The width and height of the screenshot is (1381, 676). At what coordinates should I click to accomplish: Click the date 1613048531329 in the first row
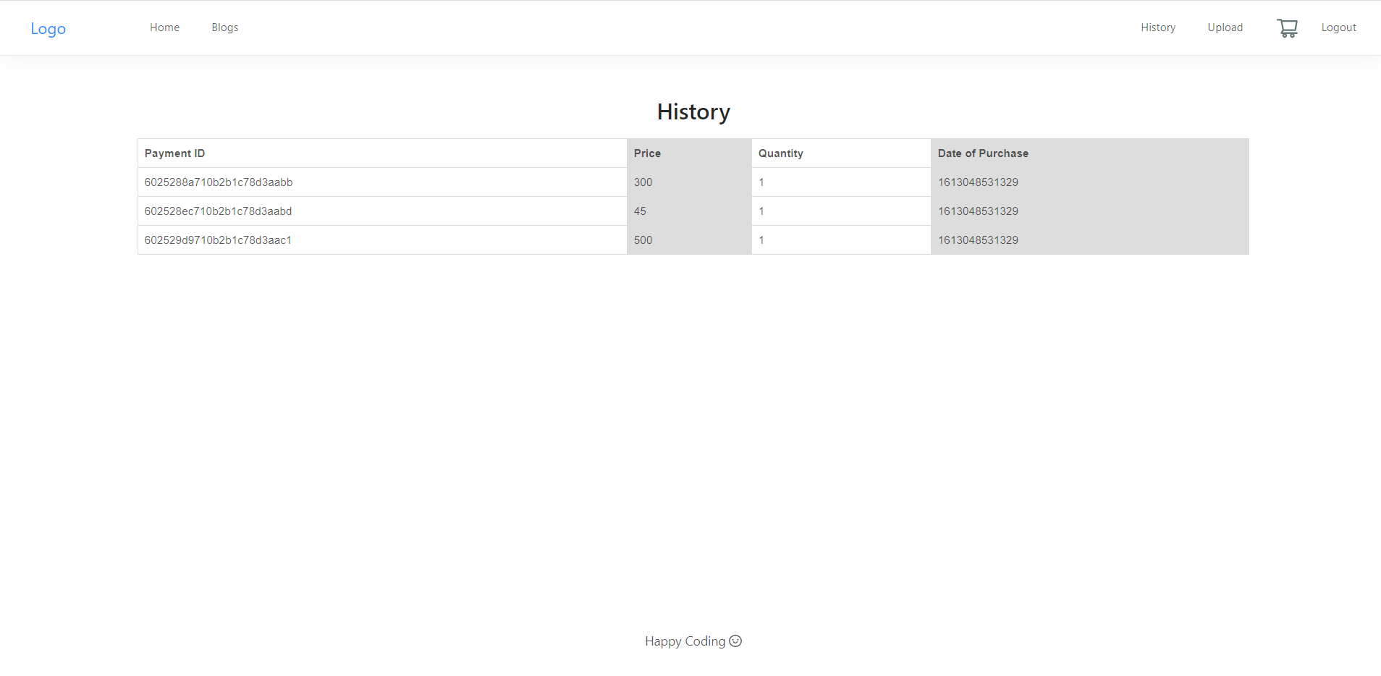[978, 182]
